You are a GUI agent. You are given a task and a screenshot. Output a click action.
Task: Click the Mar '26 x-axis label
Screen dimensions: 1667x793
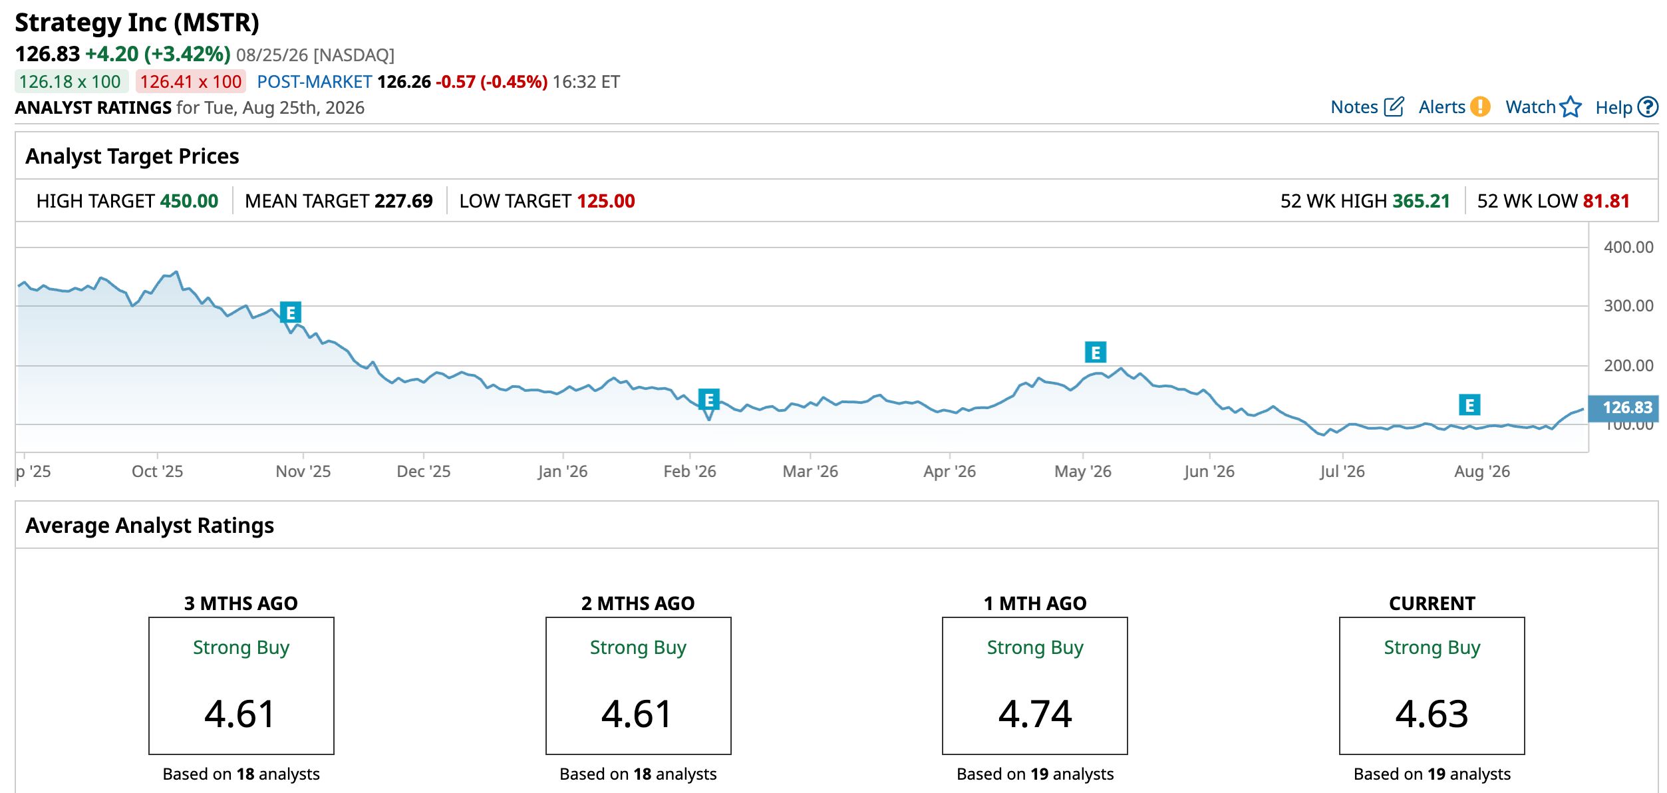[x=810, y=472]
